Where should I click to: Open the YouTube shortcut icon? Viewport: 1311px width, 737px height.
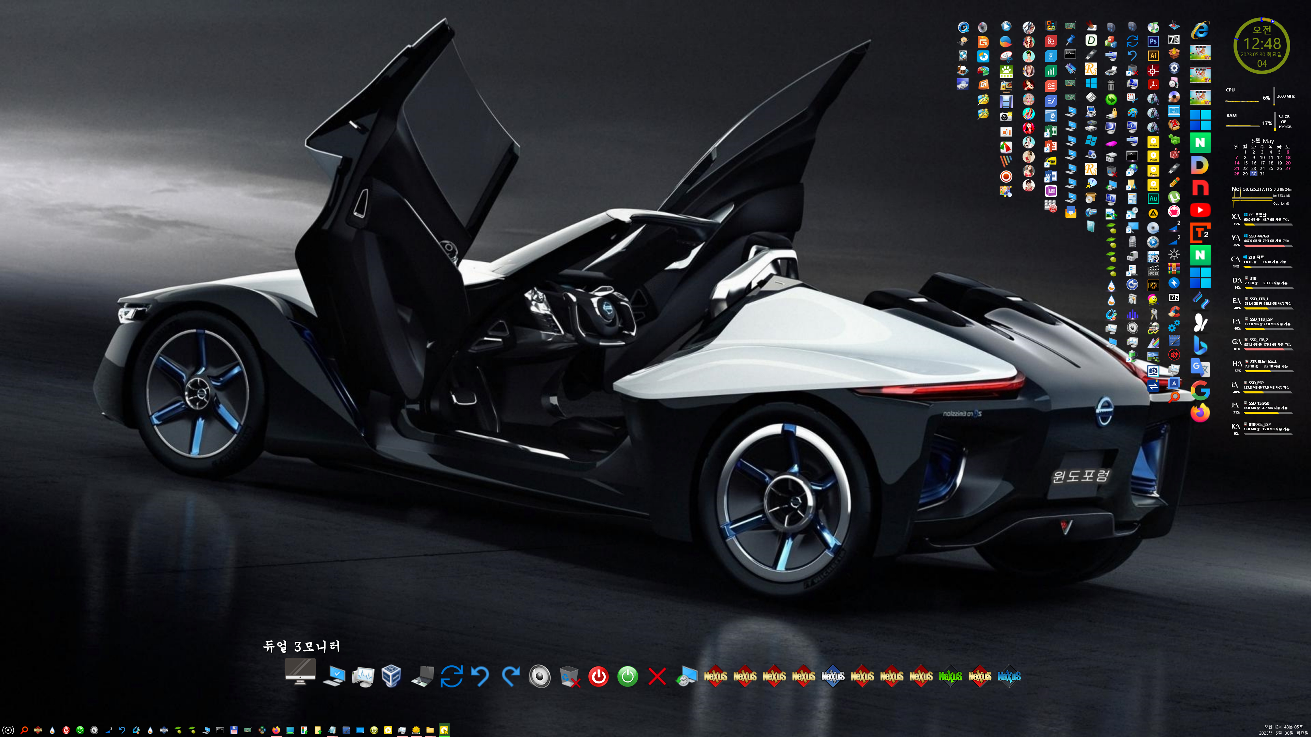[x=1200, y=210]
